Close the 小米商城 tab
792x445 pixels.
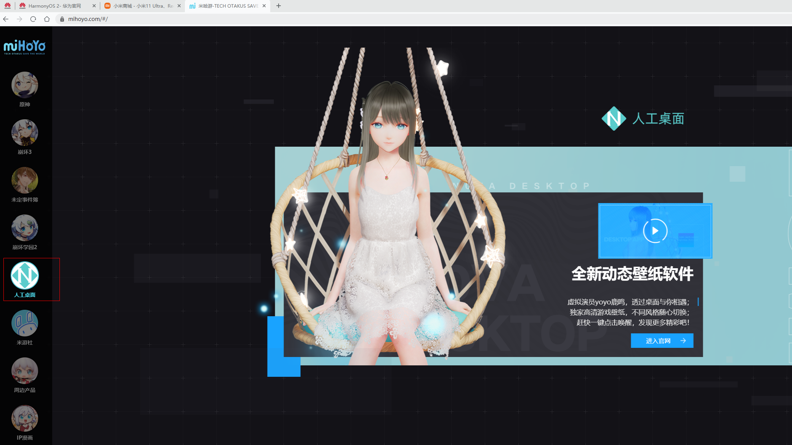[x=179, y=6]
